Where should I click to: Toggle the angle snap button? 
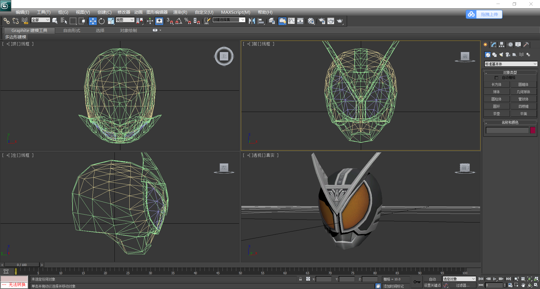coord(179,21)
